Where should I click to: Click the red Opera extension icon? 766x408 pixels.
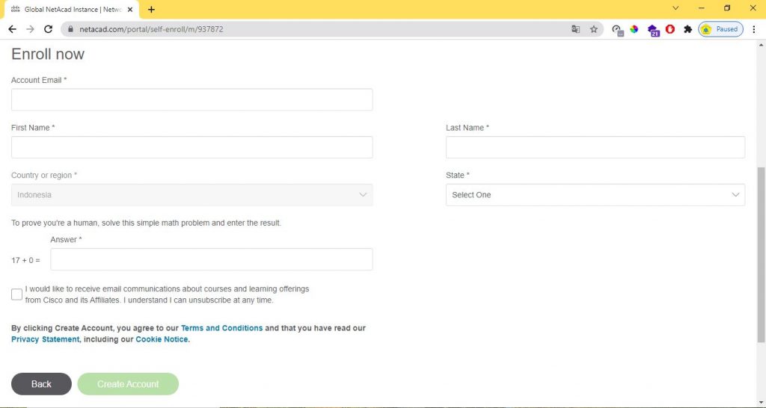pyautogui.click(x=670, y=29)
